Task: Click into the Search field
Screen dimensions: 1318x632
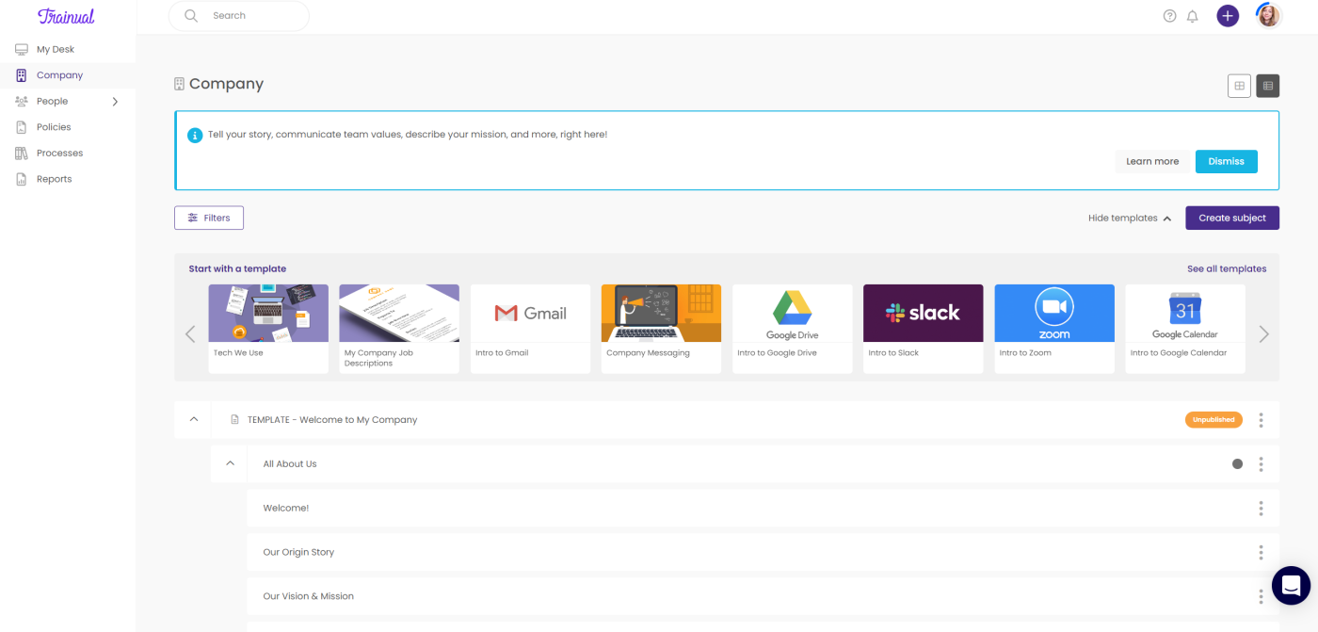Action: pos(239,16)
